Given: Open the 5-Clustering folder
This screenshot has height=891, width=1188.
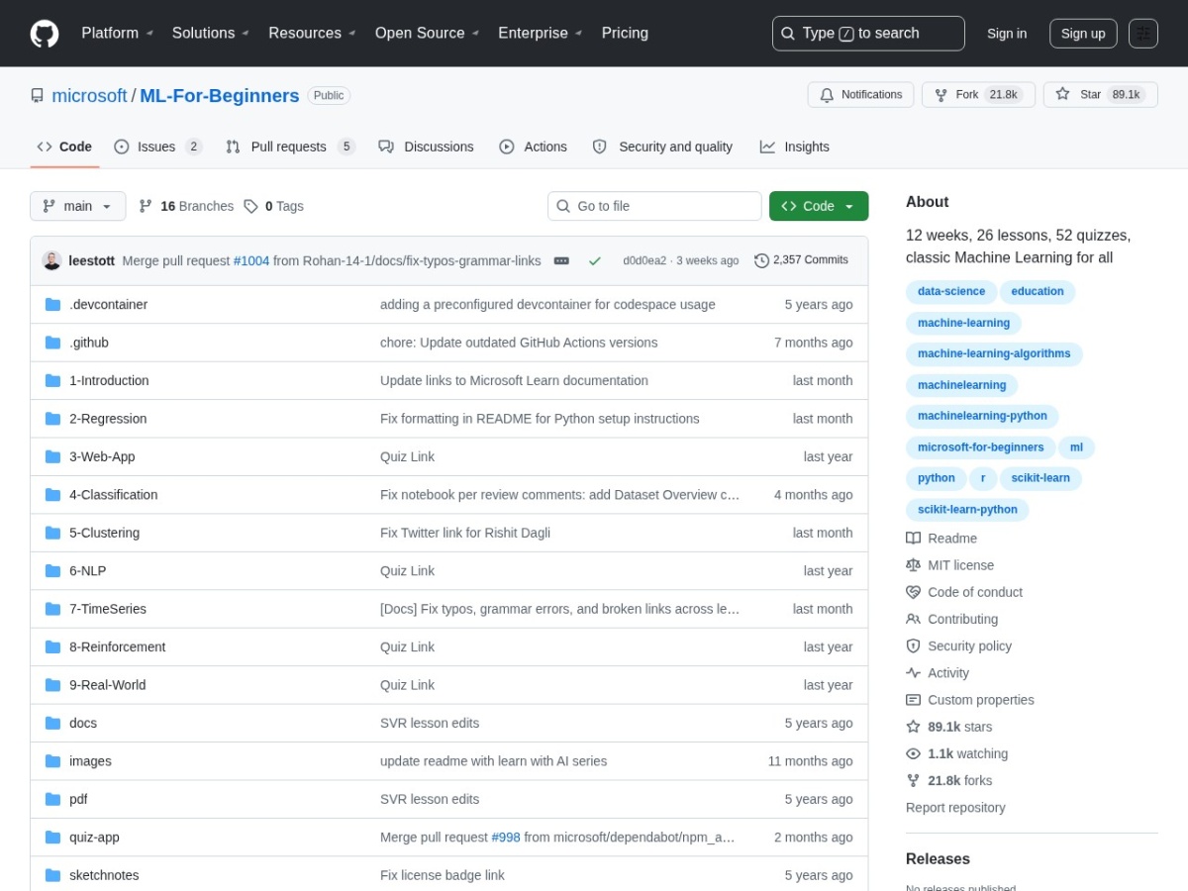Looking at the screenshot, I should click(104, 533).
